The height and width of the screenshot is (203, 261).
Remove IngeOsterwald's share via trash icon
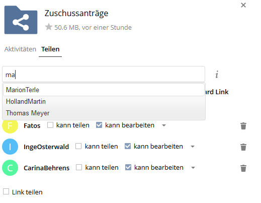[243, 147]
